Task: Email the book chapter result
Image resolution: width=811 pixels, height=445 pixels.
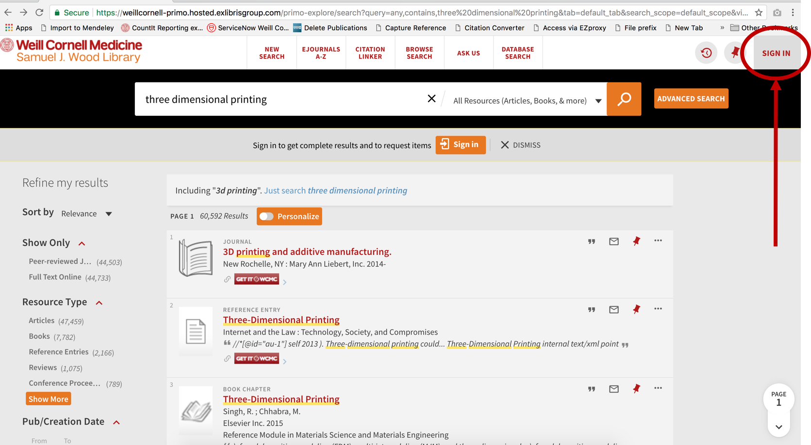Action: click(614, 389)
